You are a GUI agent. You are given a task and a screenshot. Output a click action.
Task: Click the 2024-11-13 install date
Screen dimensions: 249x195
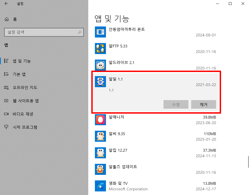coord(206,156)
